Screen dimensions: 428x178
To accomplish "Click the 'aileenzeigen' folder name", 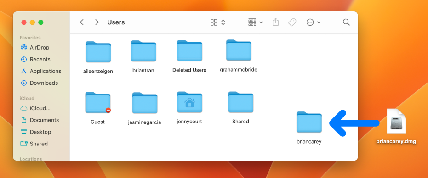I will tap(98, 72).
